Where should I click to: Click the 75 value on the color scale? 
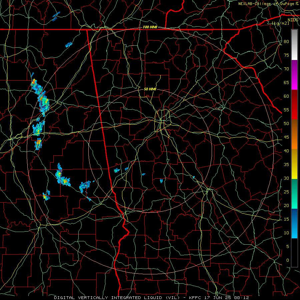(286, 55)
